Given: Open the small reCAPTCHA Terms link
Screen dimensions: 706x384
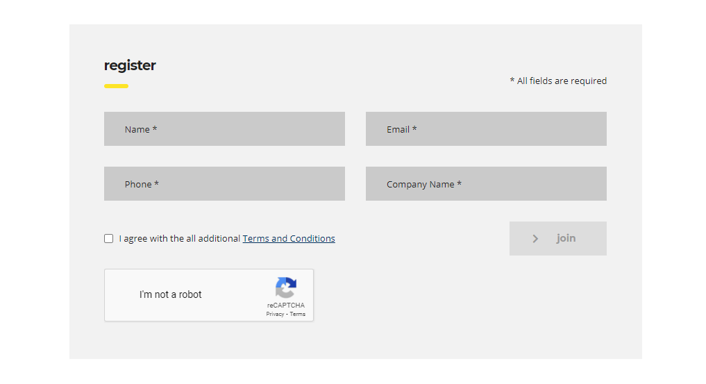Looking at the screenshot, I should 298,315.
